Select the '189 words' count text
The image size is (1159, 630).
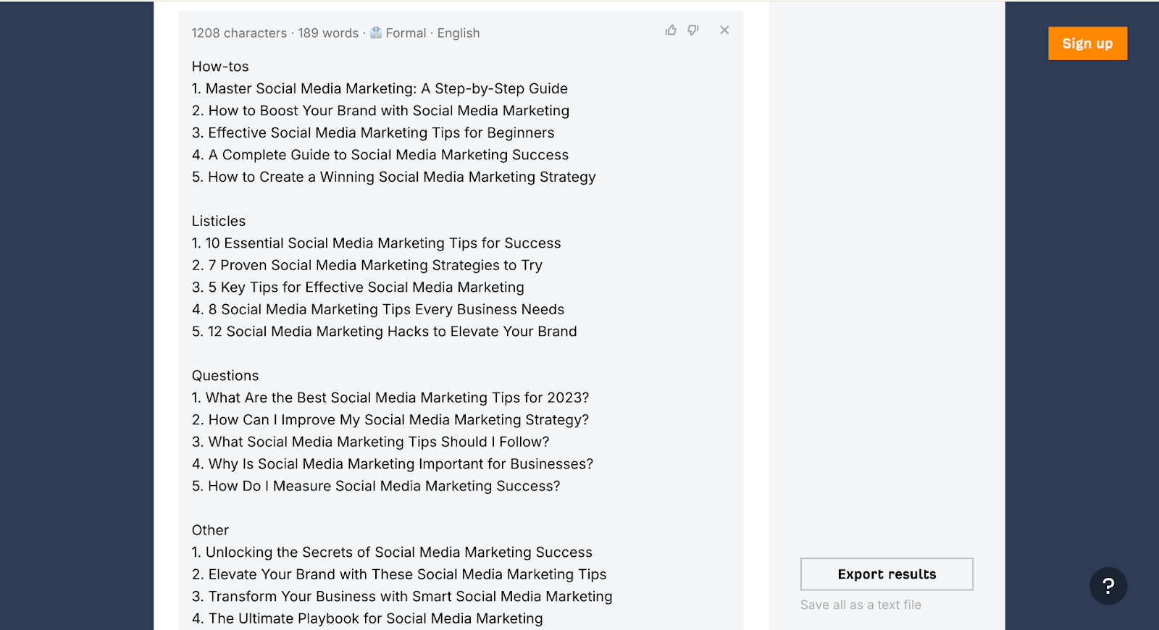[x=328, y=33]
